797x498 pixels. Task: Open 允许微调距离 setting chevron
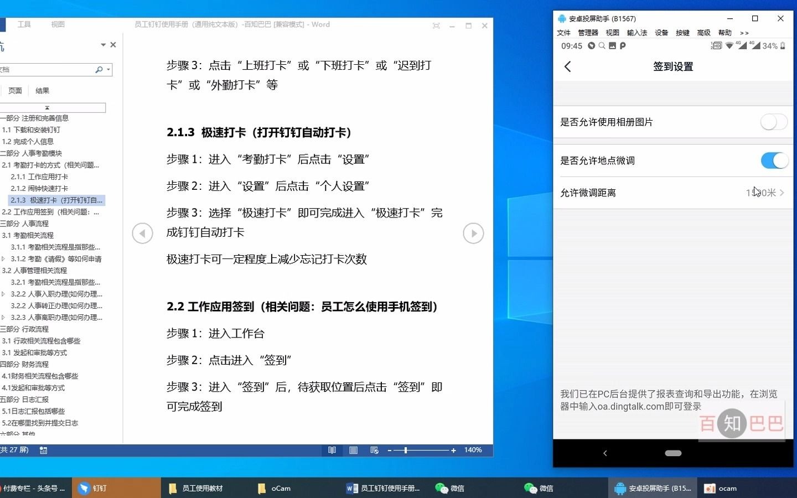tap(782, 193)
